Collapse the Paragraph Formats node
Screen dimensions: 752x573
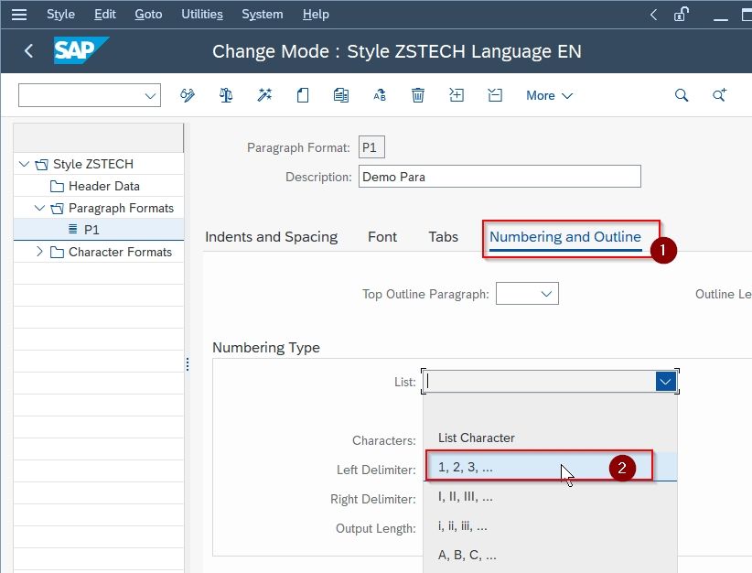(x=40, y=208)
